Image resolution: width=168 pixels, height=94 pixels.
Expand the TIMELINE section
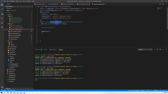coord(19,89)
